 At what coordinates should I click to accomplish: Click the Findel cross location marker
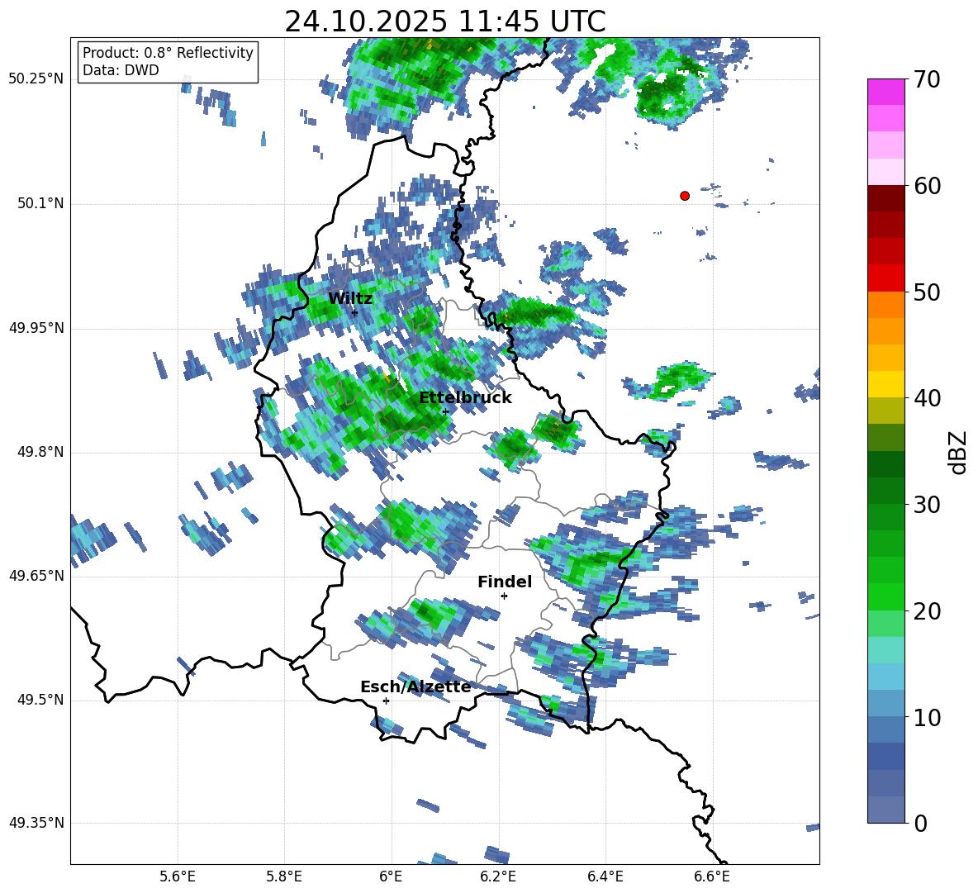504,596
